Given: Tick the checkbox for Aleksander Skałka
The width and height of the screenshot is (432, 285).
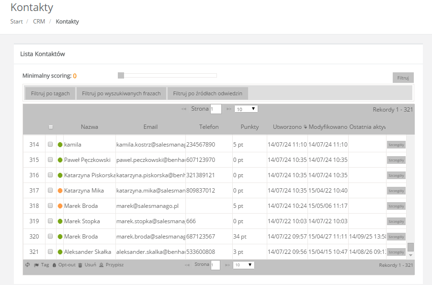Looking at the screenshot, I should [50, 251].
